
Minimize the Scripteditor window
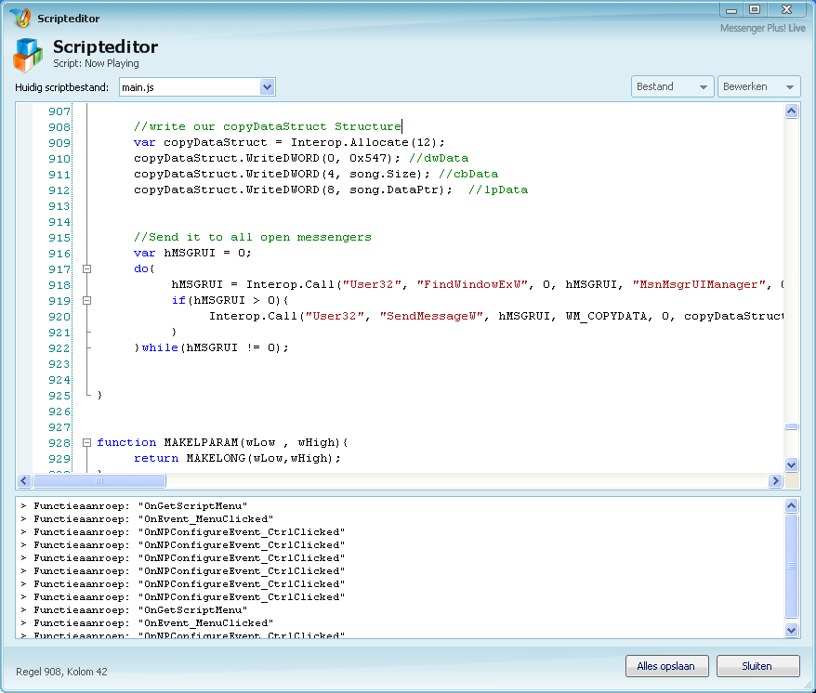tap(731, 10)
